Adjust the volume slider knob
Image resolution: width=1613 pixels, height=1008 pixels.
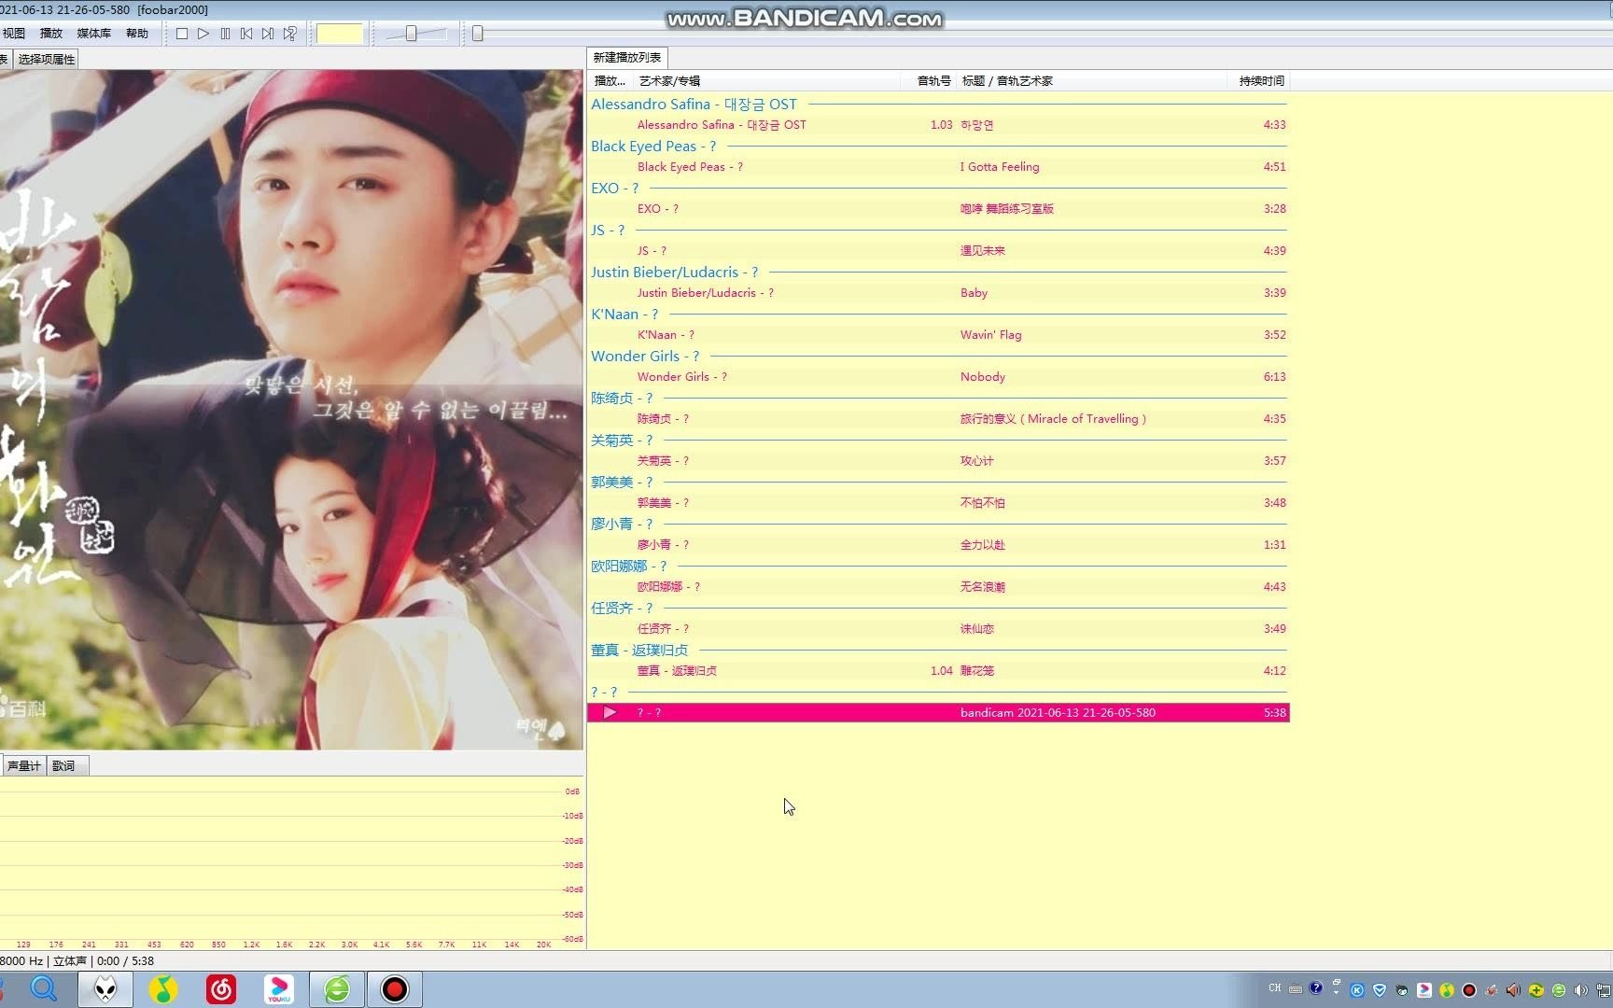pyautogui.click(x=411, y=34)
